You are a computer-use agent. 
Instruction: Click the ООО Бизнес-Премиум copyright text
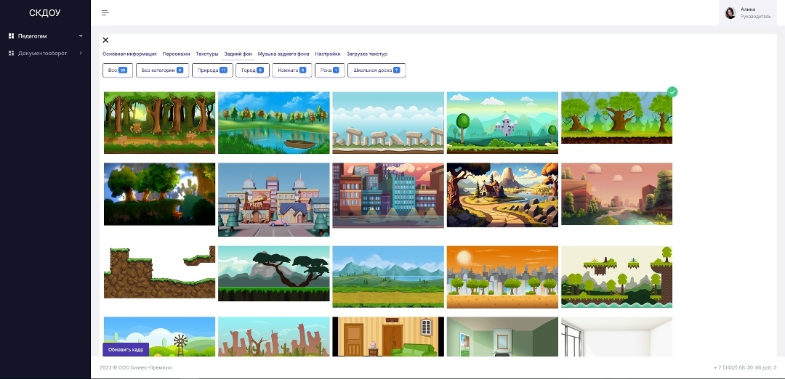pos(136,367)
